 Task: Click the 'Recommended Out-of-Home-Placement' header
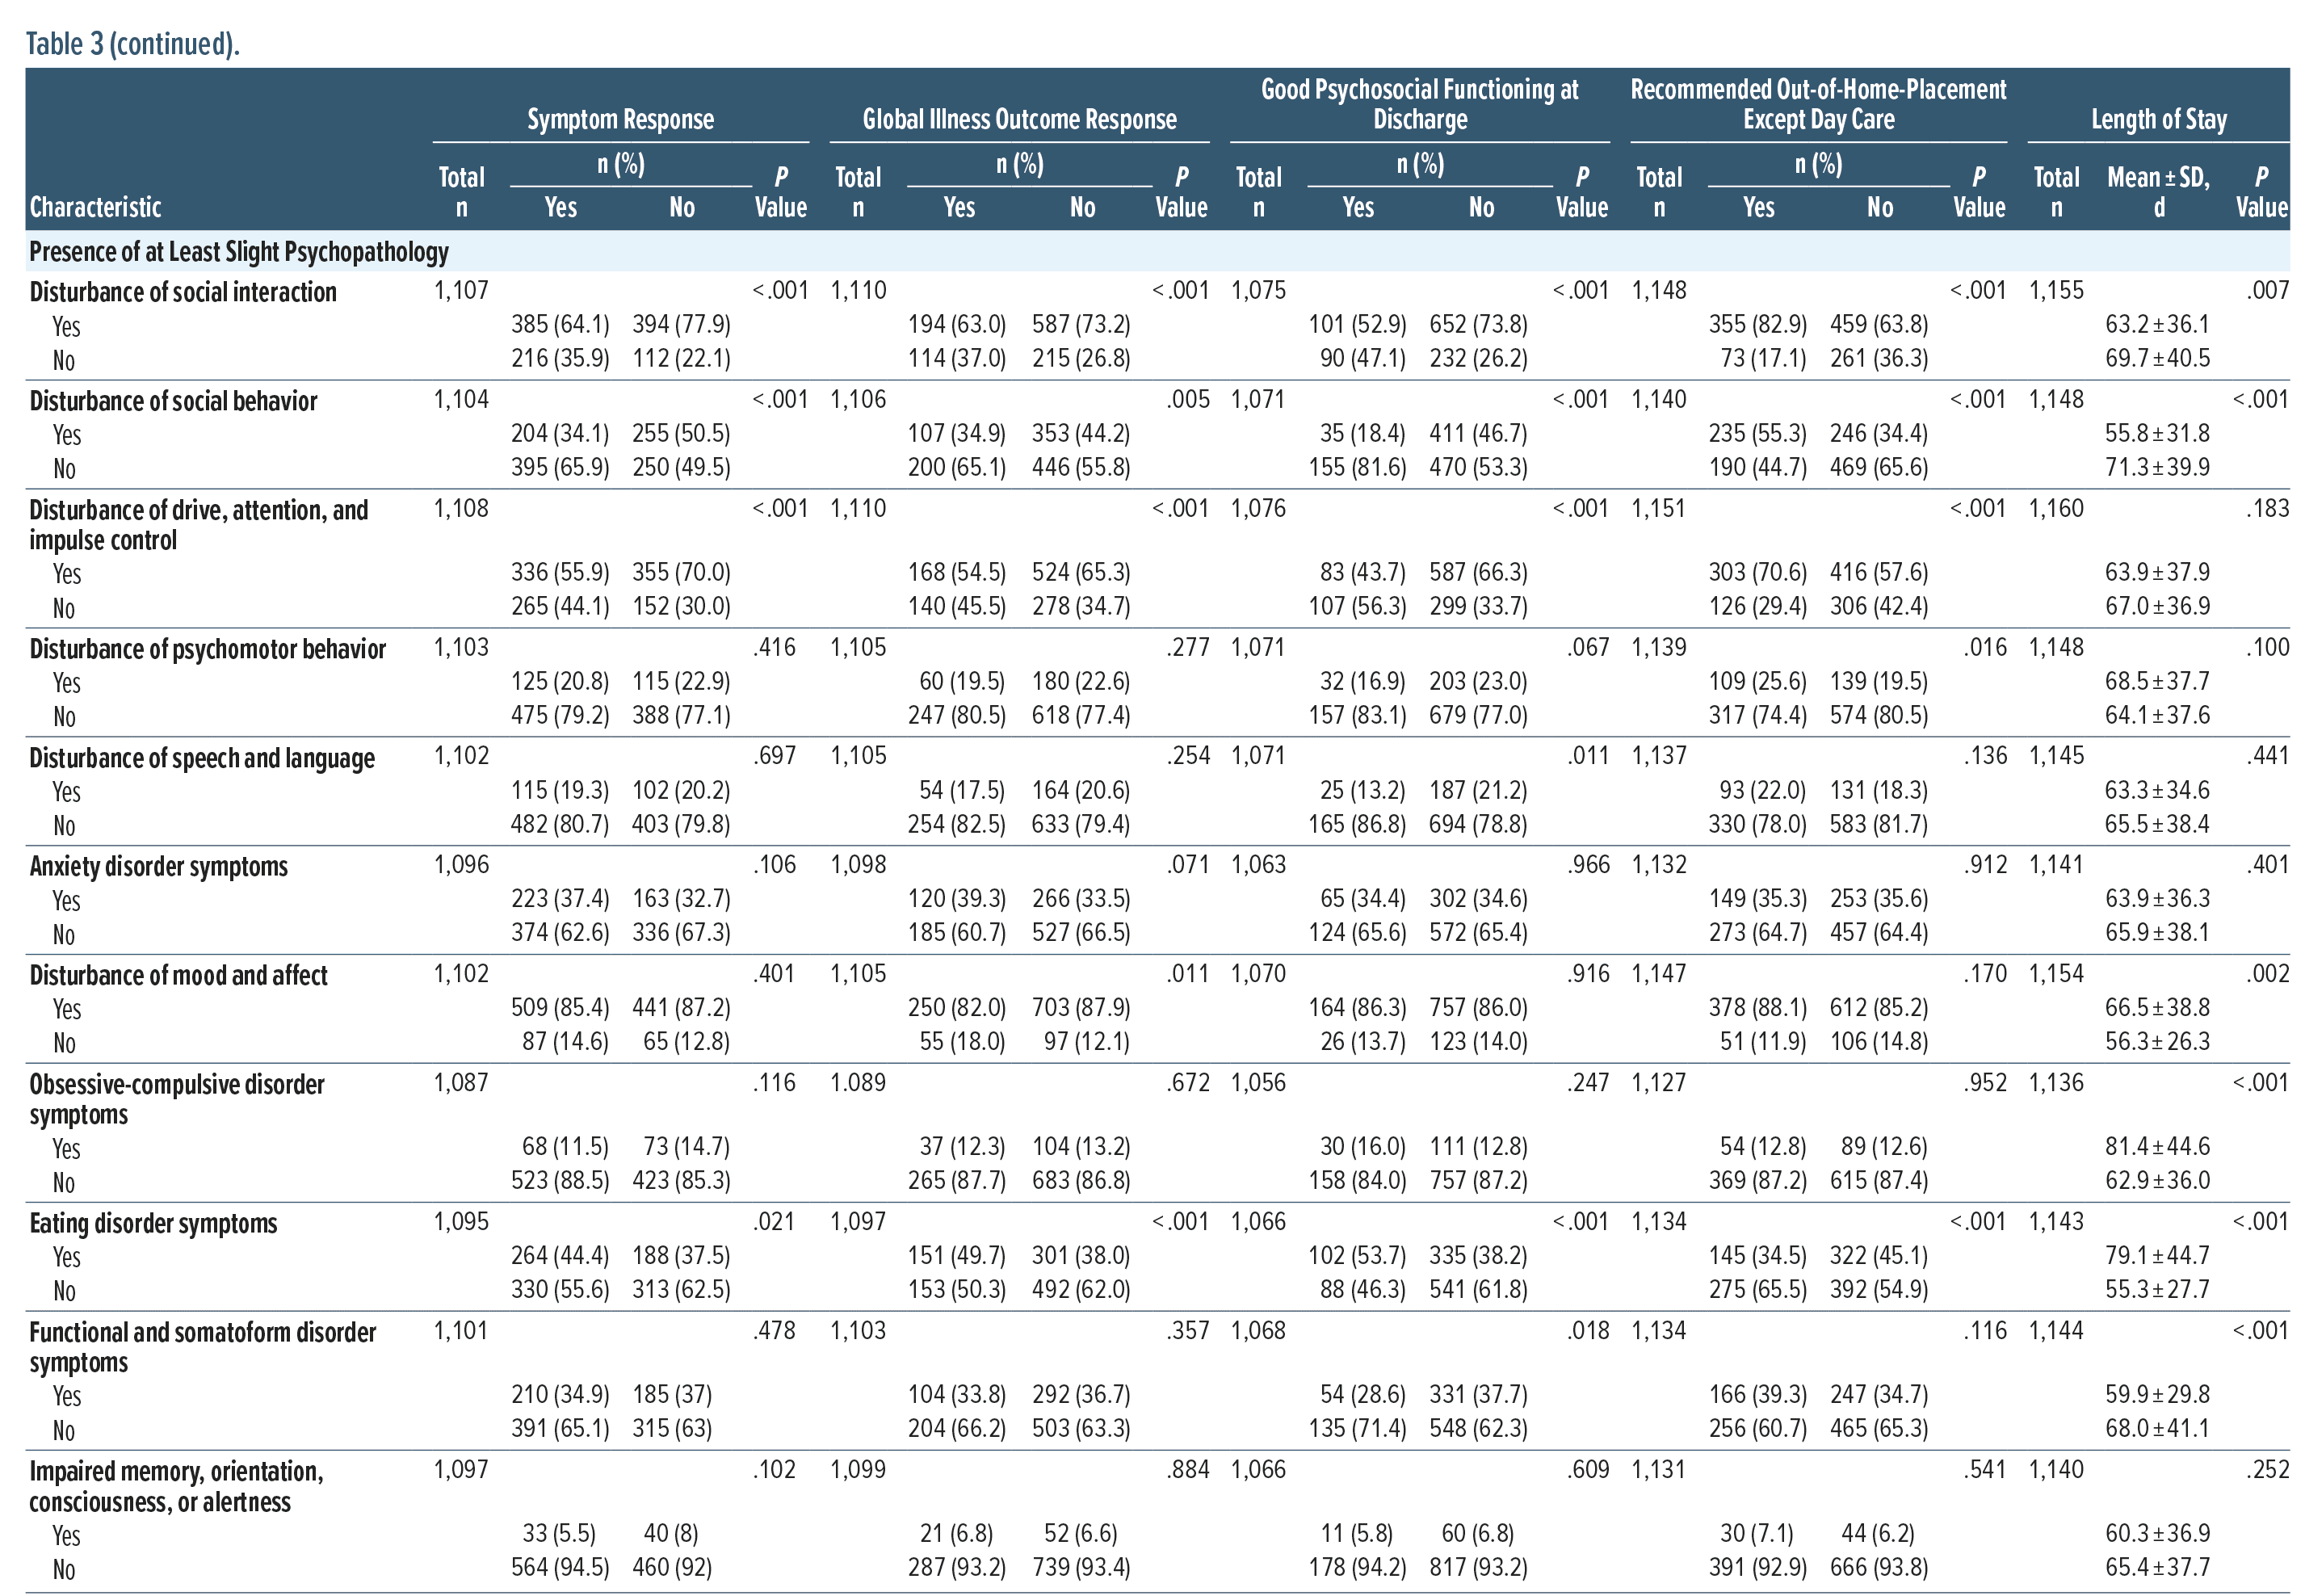(x=1817, y=104)
